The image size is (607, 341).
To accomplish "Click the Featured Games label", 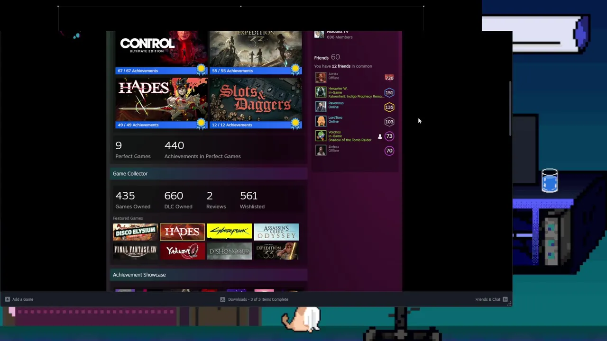I will pos(128,218).
